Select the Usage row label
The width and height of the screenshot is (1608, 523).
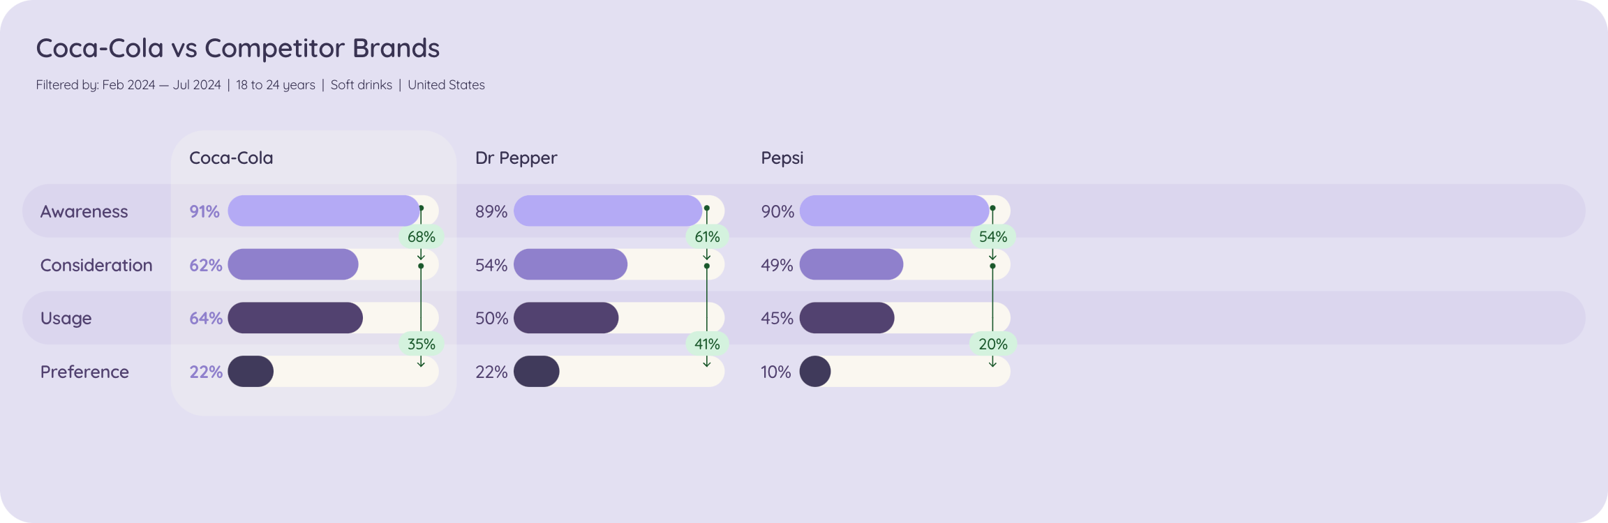66,319
